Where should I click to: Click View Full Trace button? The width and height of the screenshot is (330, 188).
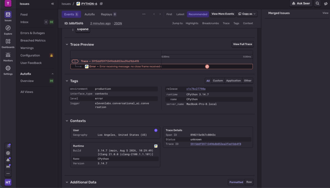242,44
